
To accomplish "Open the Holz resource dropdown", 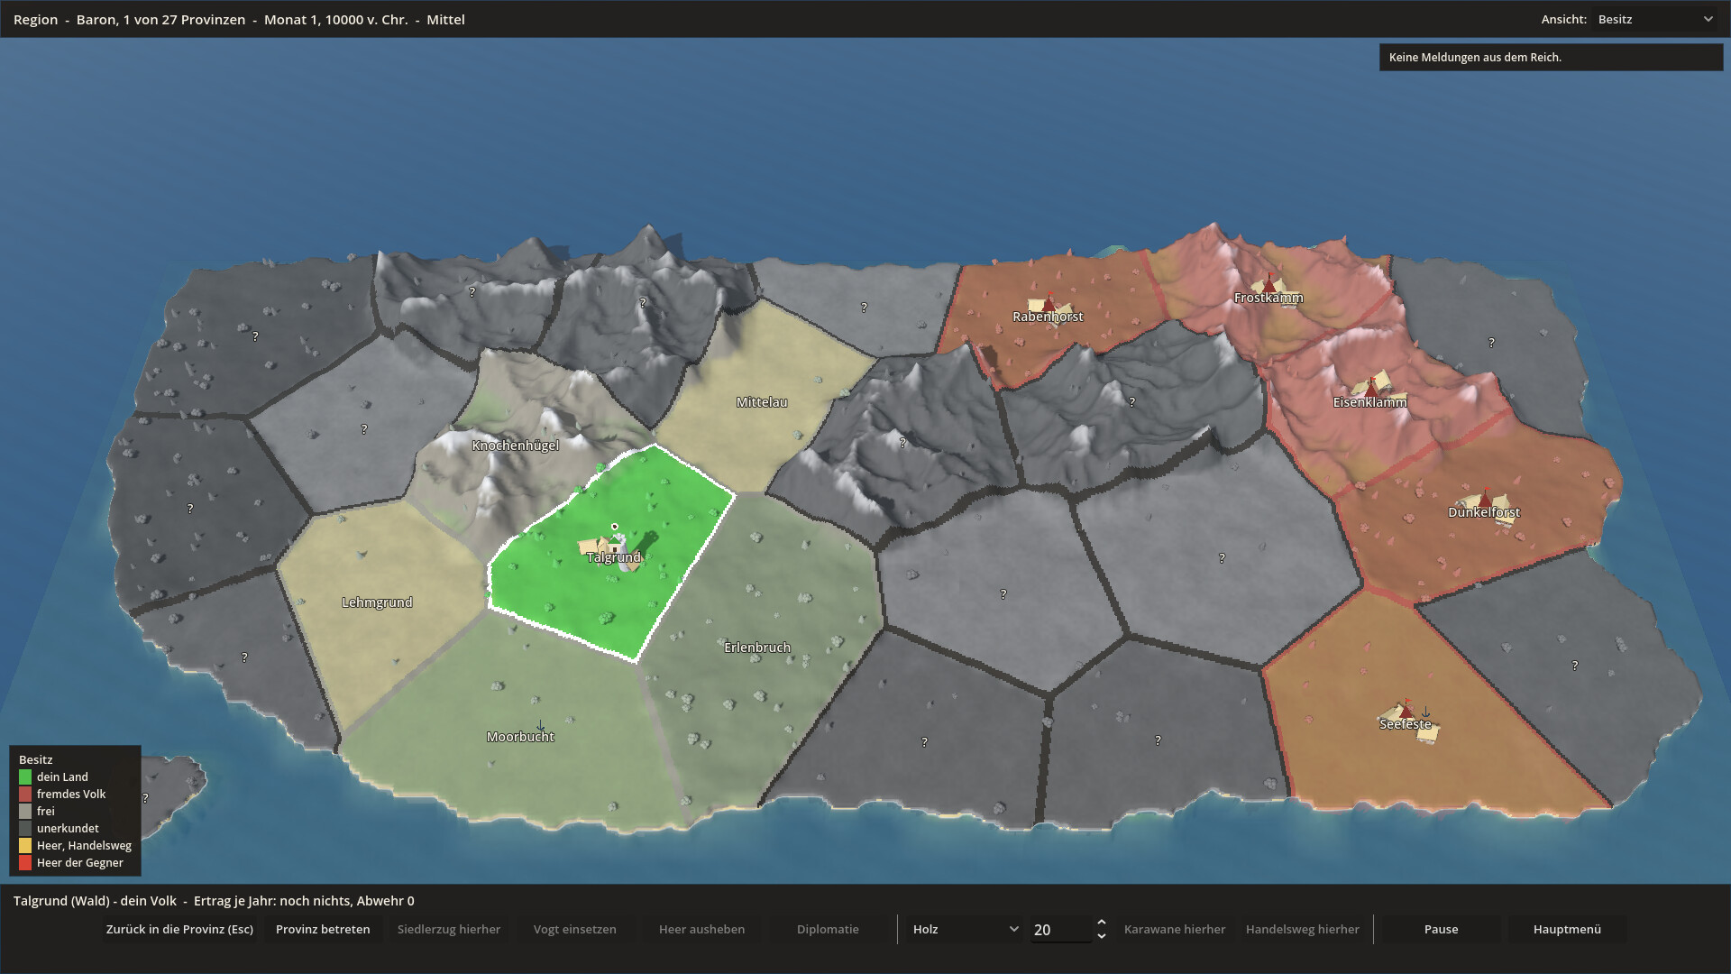I will coord(965,929).
